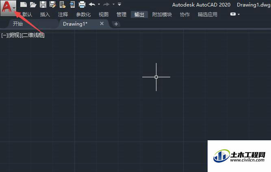The image size is (271, 172).
Task: Open the 二维线框 visual style menu
Action: coord(33,35)
